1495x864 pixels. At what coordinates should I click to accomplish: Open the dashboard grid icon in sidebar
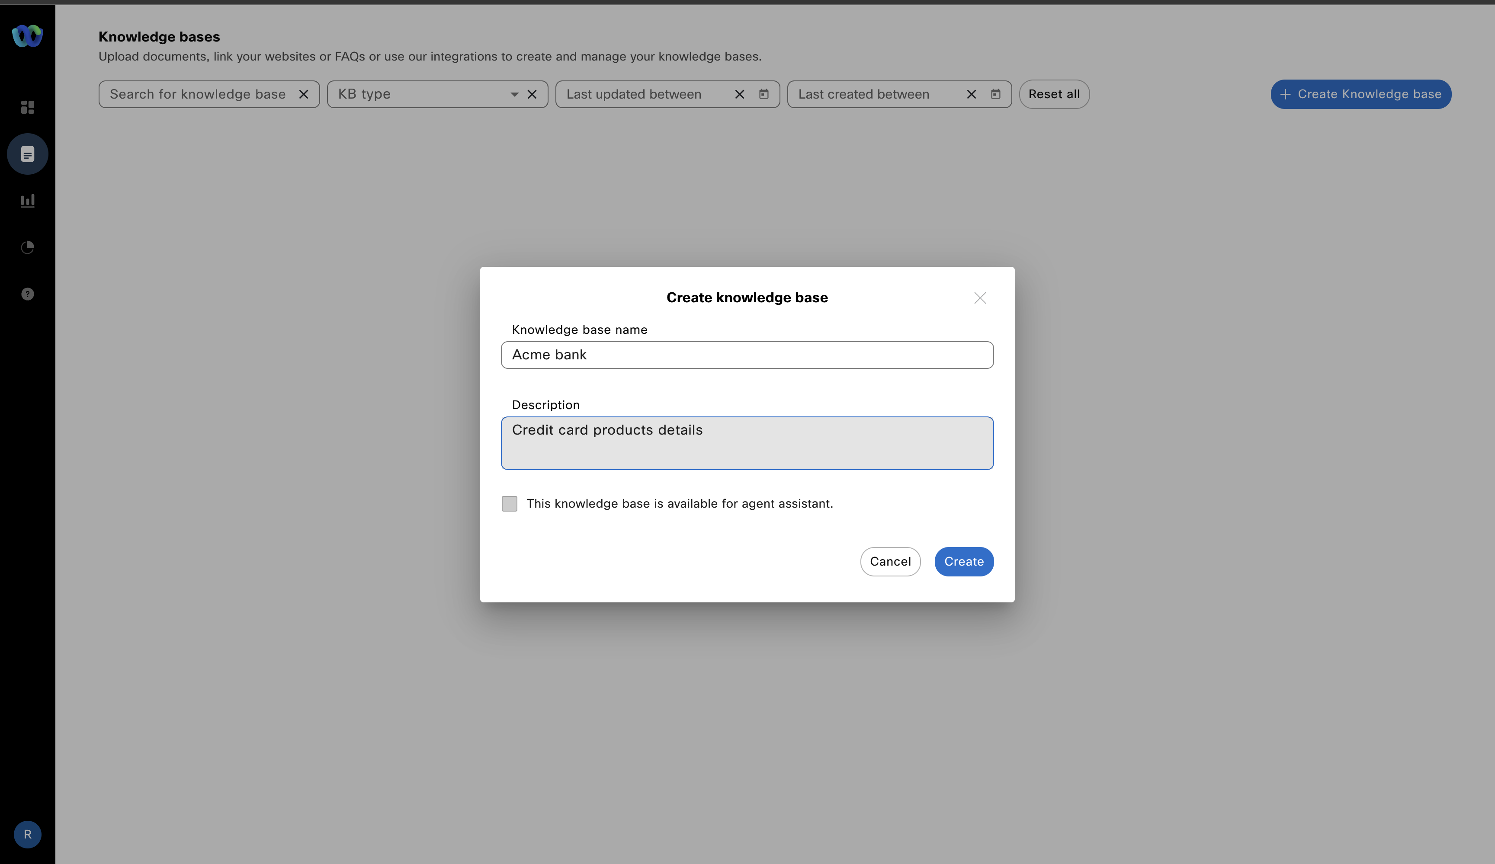point(27,107)
